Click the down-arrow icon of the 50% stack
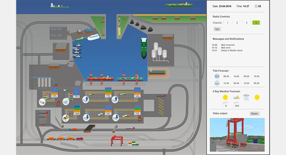 [86, 118]
